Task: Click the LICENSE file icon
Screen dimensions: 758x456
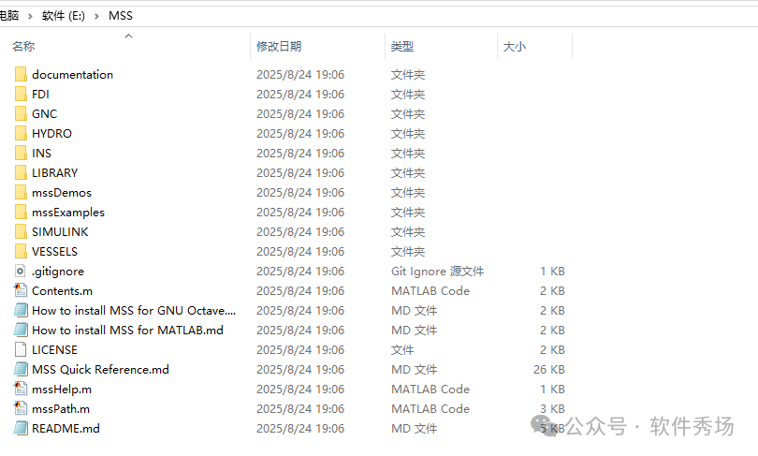Action: pos(21,349)
